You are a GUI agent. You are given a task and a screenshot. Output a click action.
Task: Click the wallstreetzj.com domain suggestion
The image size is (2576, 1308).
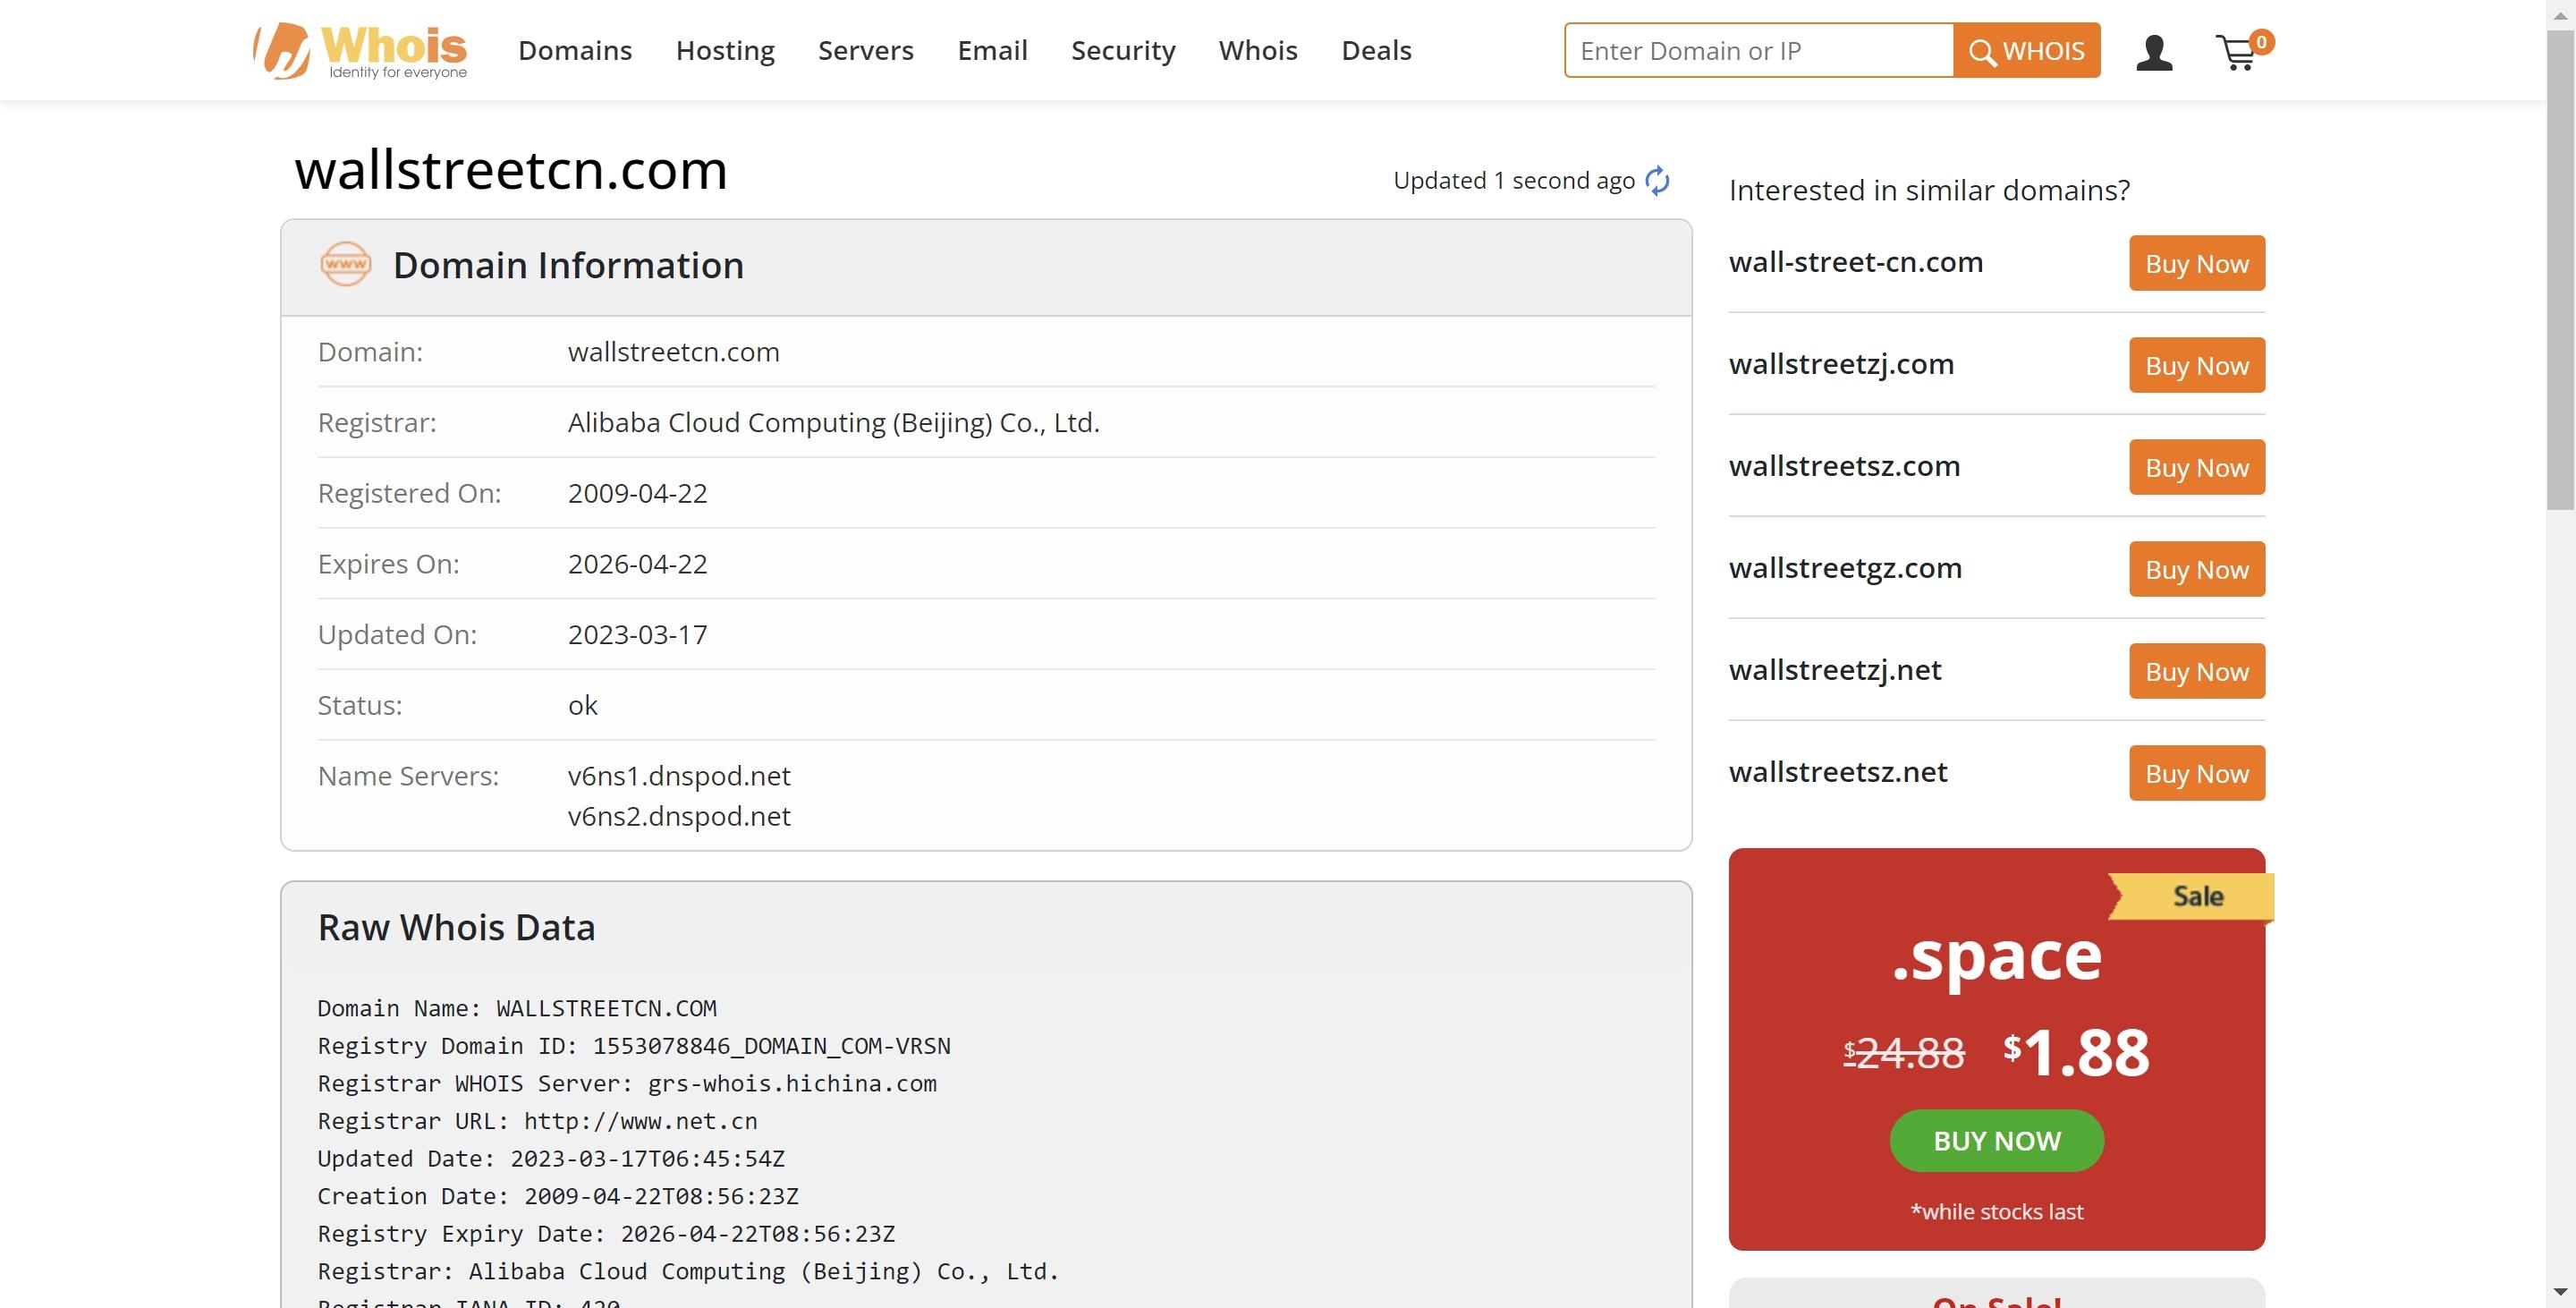(x=1841, y=364)
